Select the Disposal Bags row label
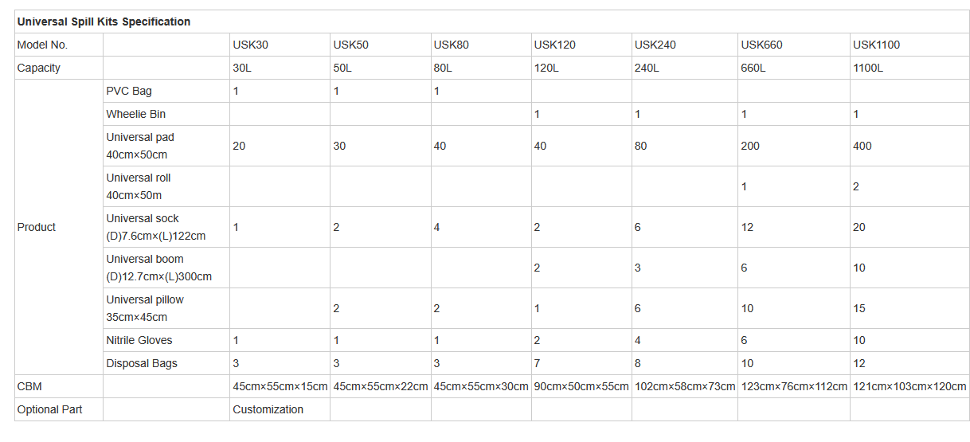 point(142,363)
